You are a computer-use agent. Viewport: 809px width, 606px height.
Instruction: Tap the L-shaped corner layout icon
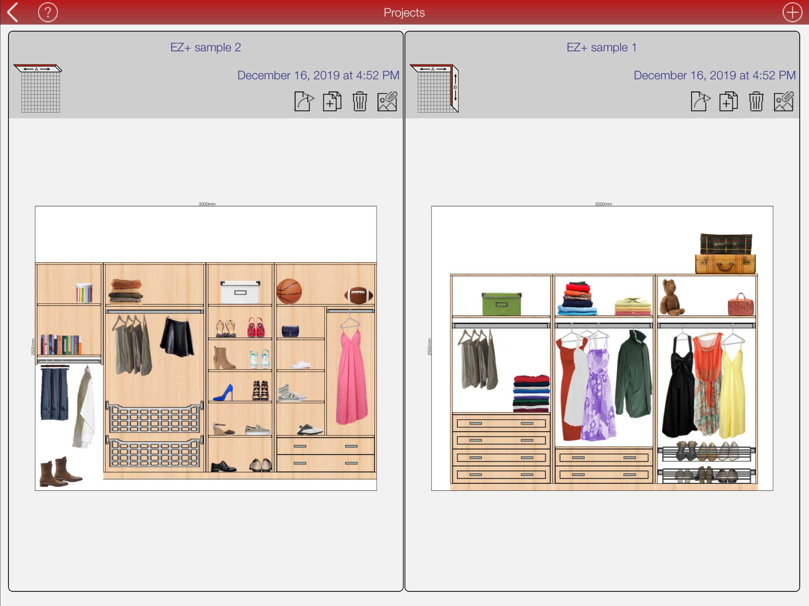pyautogui.click(x=435, y=88)
